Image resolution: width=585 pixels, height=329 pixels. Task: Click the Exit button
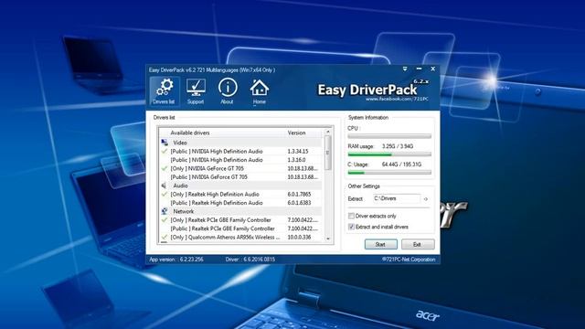click(x=418, y=244)
